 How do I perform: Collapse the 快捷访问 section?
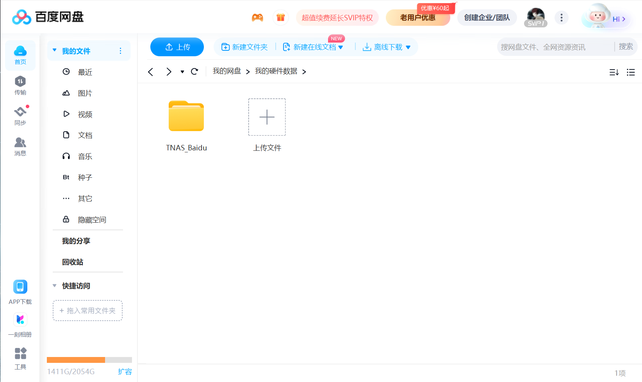point(55,286)
